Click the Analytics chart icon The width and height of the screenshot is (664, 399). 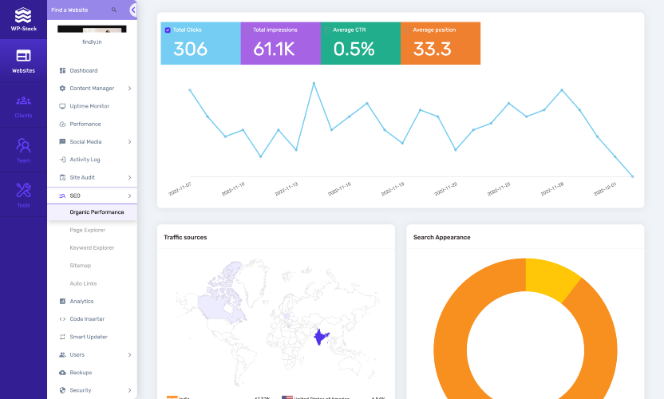point(62,301)
